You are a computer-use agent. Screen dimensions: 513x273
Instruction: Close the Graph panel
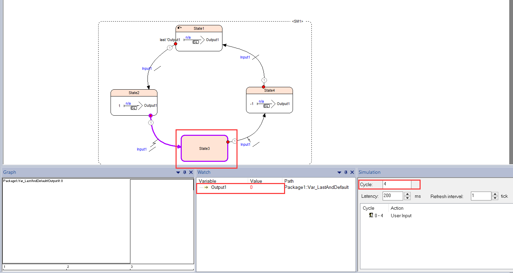pyautogui.click(x=191, y=172)
